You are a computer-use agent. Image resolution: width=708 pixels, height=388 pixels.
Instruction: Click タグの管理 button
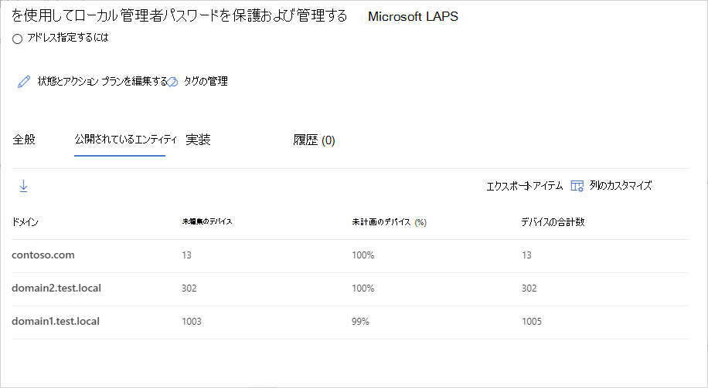pos(206,81)
